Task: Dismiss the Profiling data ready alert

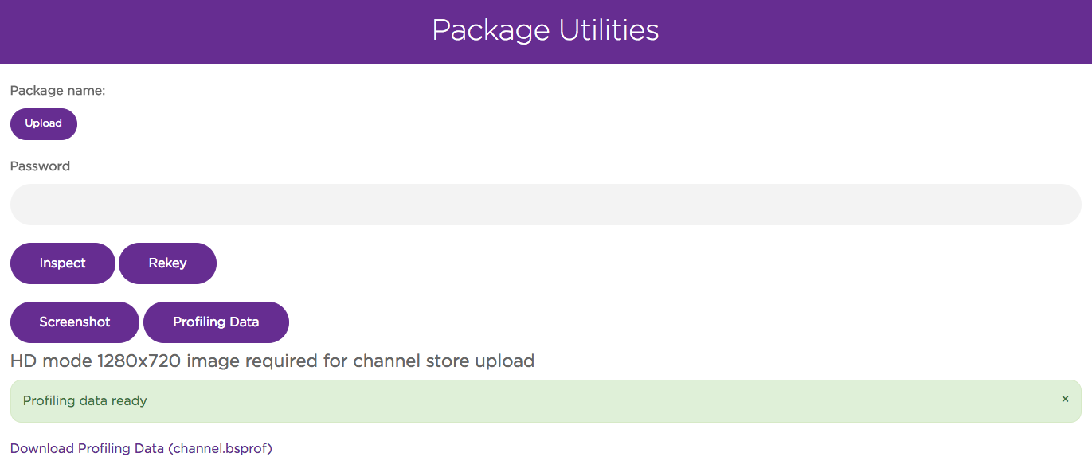Action: point(1065,399)
